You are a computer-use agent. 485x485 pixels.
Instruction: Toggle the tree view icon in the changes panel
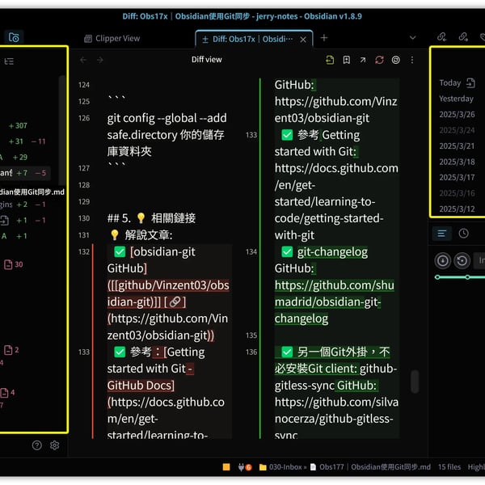9,61
